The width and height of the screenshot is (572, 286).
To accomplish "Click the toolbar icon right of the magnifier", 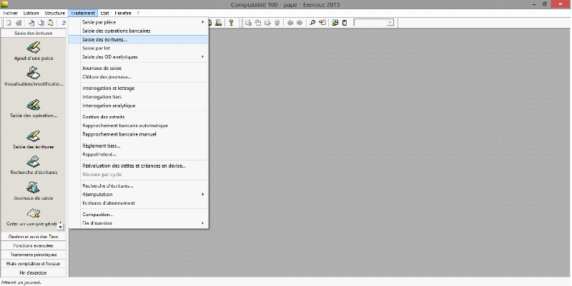I will 322,23.
